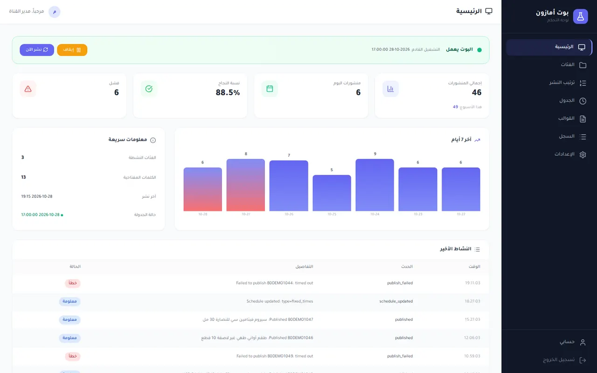
Task: Open الجدول via its clock icon in sidebar
Action: [x=583, y=101]
